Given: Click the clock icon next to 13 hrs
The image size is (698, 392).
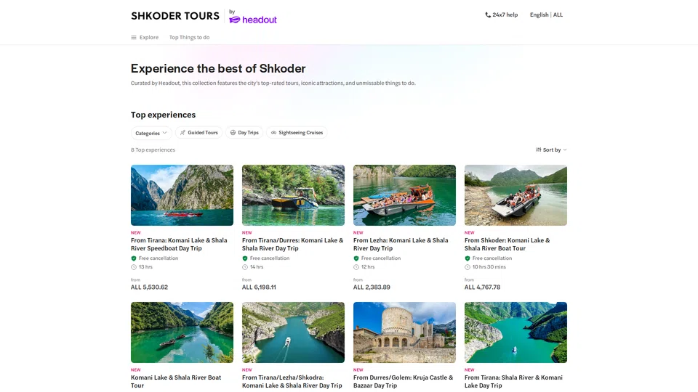Looking at the screenshot, I should point(134,267).
